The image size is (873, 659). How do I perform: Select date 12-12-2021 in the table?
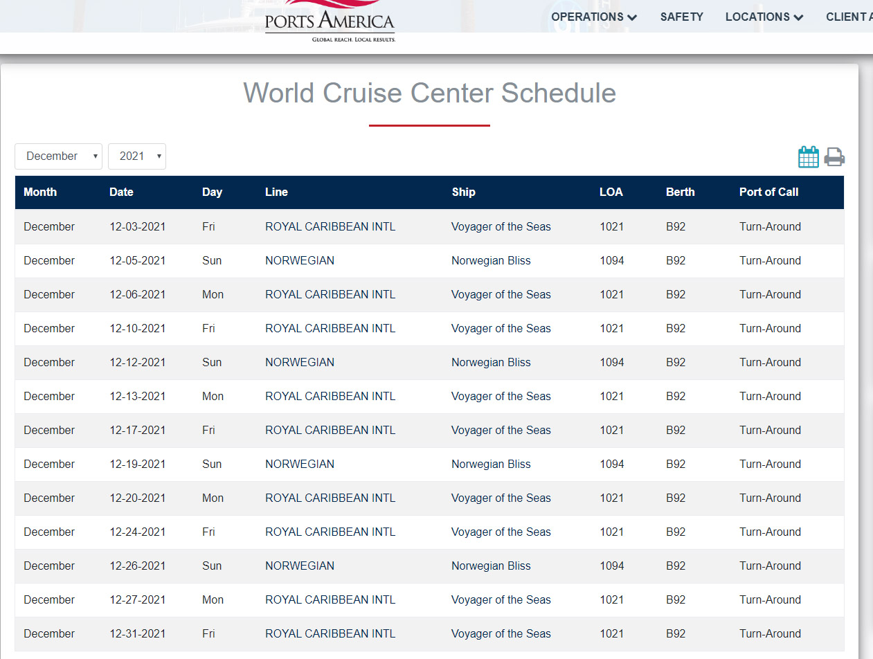[138, 362]
